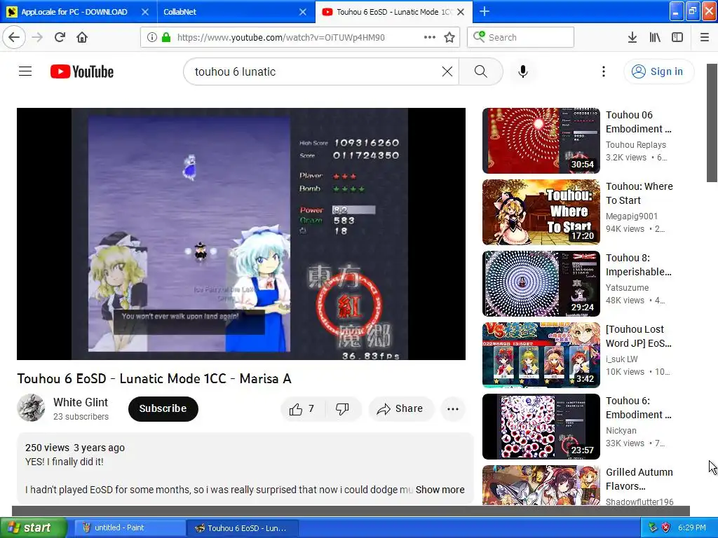Open the Firefox hamburger menu
718x538 pixels.
(705, 37)
